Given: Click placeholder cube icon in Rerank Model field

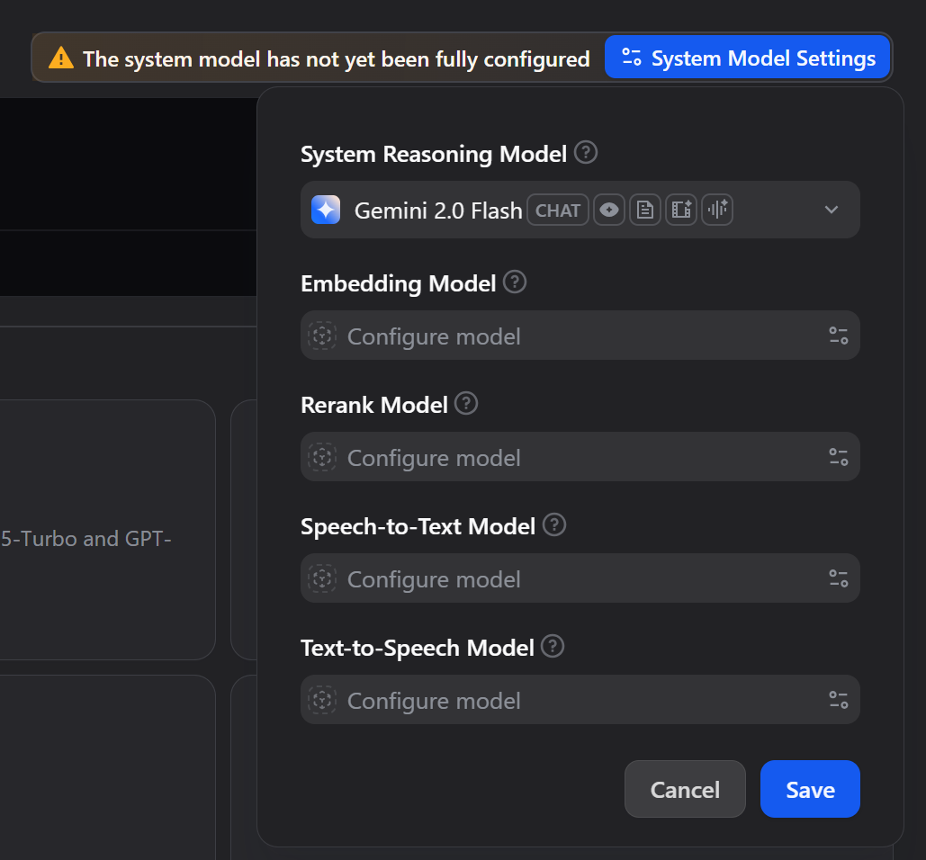Looking at the screenshot, I should [322, 458].
